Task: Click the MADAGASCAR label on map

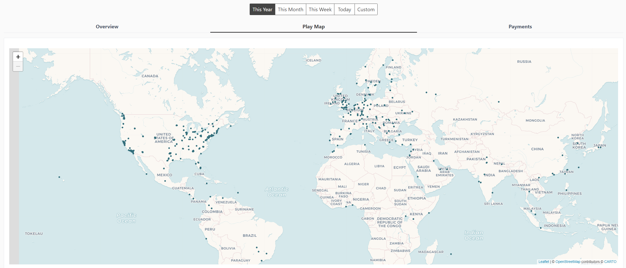Action: pos(431,252)
